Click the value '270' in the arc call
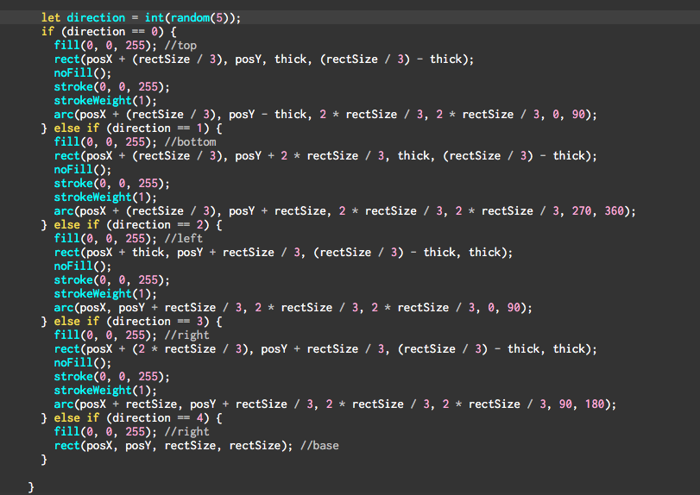 pyautogui.click(x=582, y=211)
